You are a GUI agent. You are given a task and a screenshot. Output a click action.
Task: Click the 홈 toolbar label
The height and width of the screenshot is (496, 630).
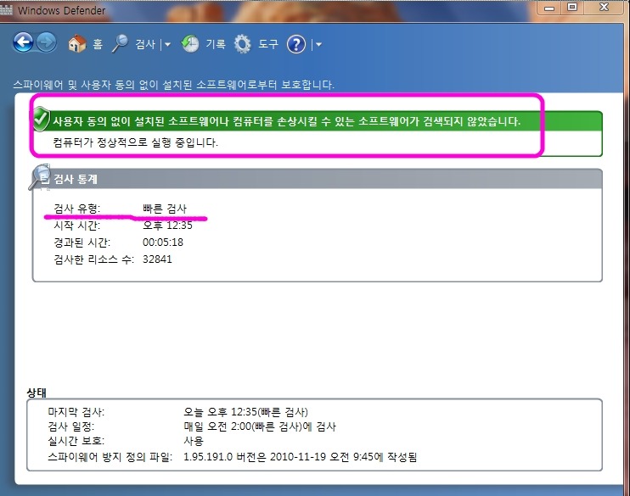pyautogui.click(x=98, y=44)
